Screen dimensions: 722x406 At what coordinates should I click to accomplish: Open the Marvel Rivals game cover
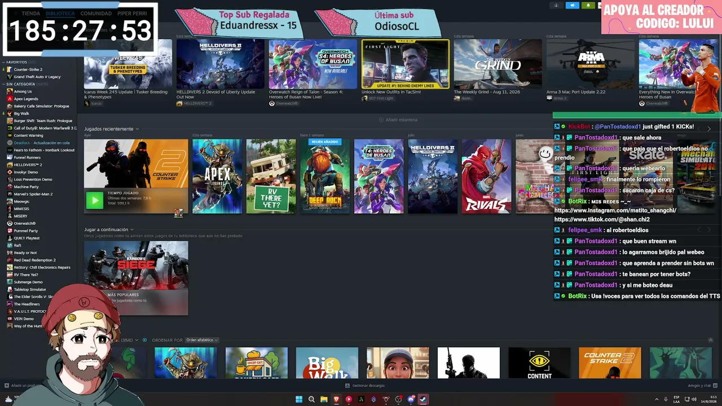487,176
